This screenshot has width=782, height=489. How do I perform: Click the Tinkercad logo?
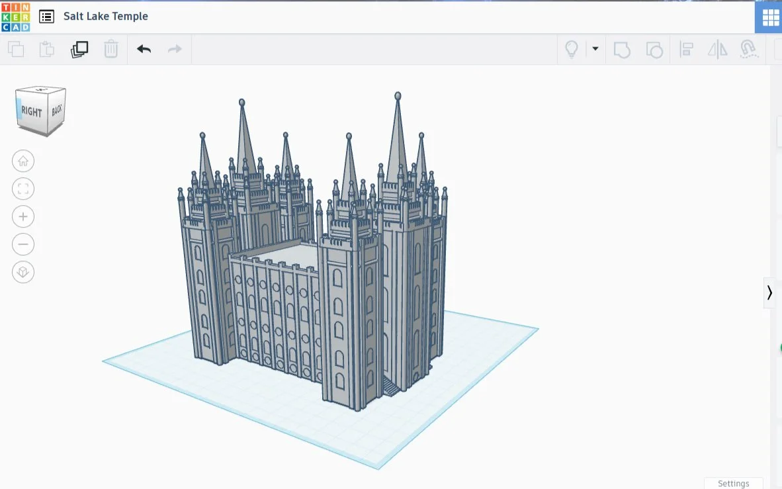[x=15, y=17]
